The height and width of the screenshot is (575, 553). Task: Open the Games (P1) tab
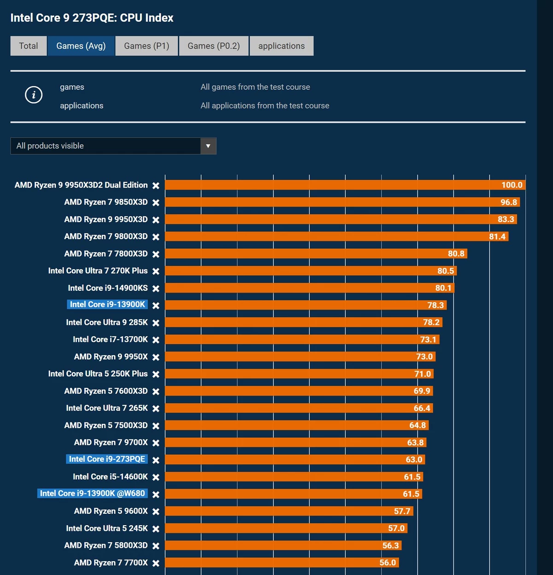(x=147, y=46)
